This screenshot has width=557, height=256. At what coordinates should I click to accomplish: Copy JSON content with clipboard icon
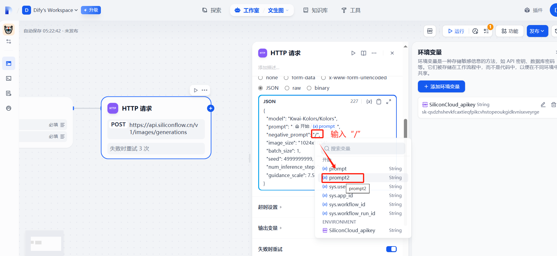pos(379,102)
